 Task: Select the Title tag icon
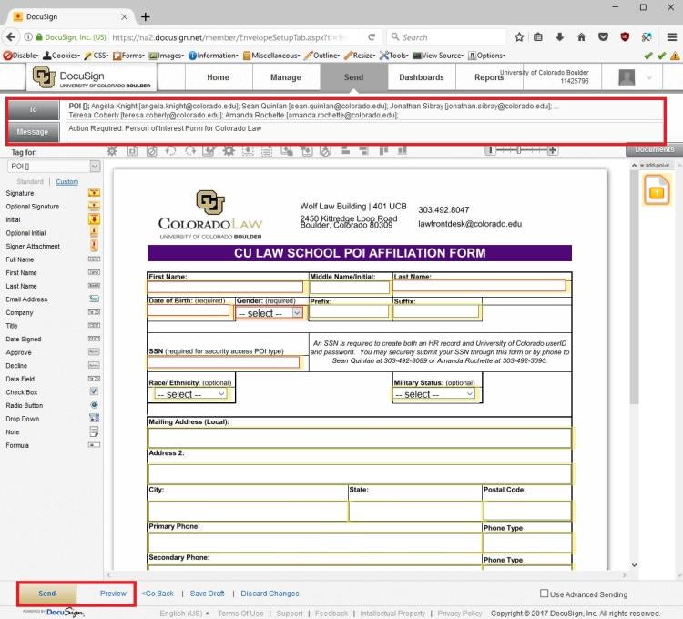pyautogui.click(x=94, y=325)
